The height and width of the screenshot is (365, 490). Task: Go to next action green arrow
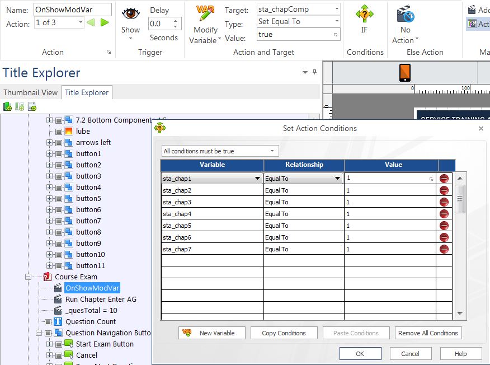(105, 22)
